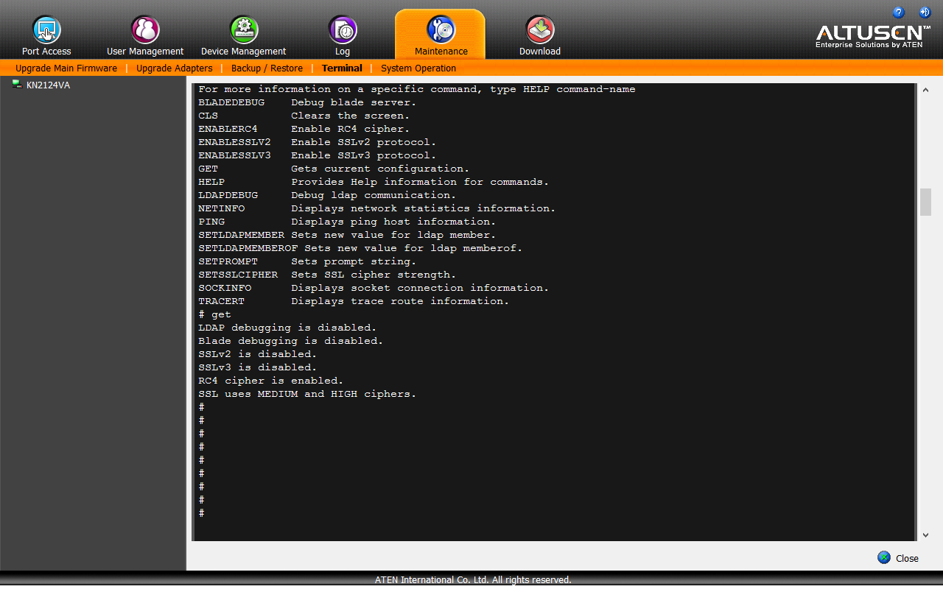Click the terminal scrollbar up arrow

(x=925, y=90)
